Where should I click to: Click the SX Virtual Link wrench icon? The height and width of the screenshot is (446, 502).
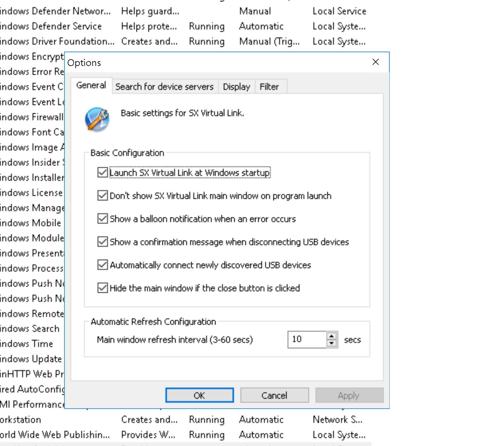(97, 119)
